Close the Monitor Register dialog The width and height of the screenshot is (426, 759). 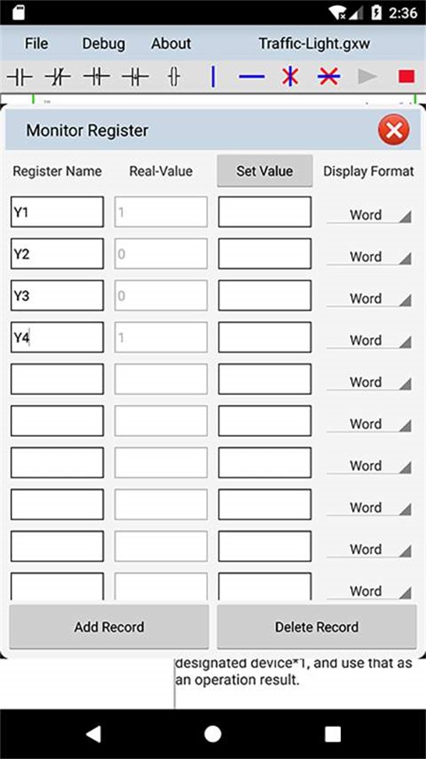pyautogui.click(x=394, y=130)
